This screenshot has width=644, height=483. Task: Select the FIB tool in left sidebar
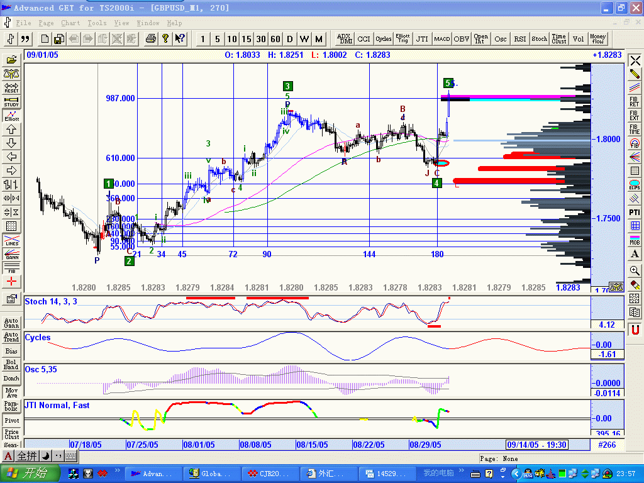(x=11, y=268)
